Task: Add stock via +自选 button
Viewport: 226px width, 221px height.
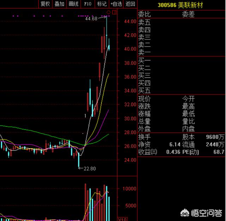Action: (116, 4)
